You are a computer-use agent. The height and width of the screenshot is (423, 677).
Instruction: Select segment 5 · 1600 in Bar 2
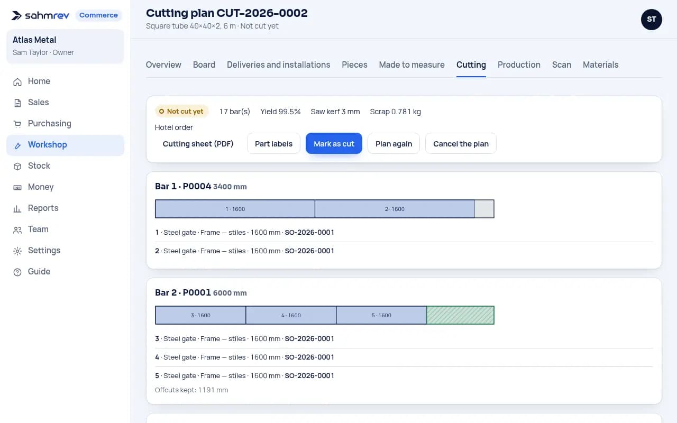(381, 315)
